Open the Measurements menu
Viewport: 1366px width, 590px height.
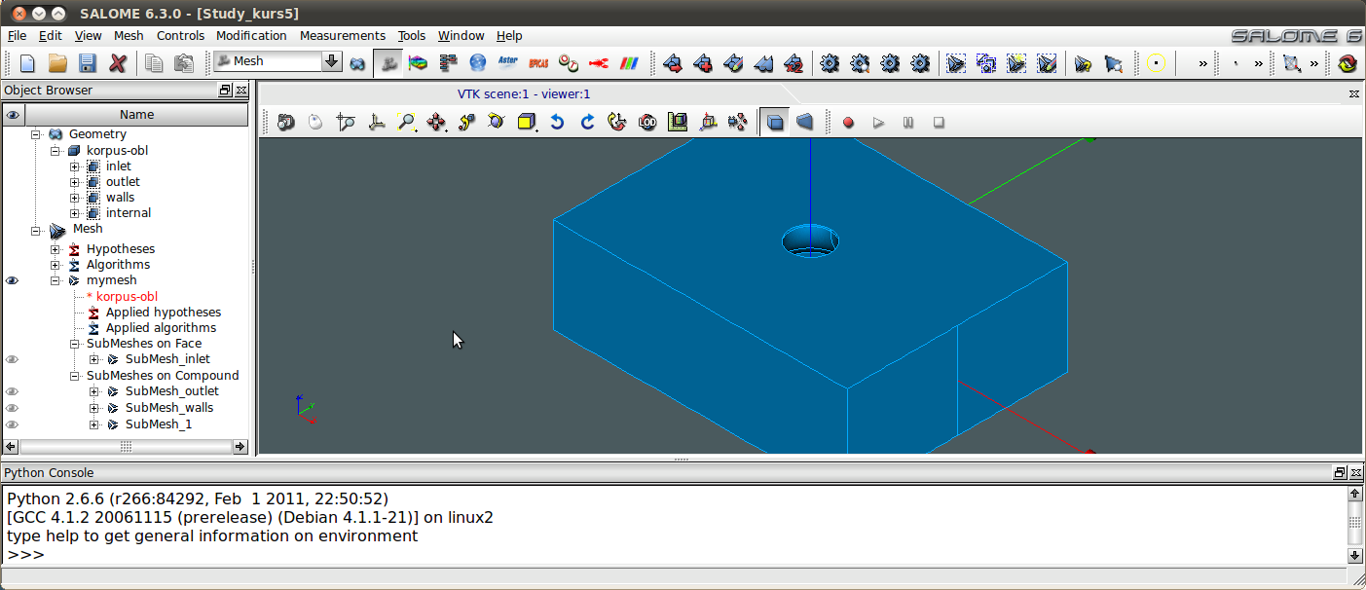click(342, 36)
